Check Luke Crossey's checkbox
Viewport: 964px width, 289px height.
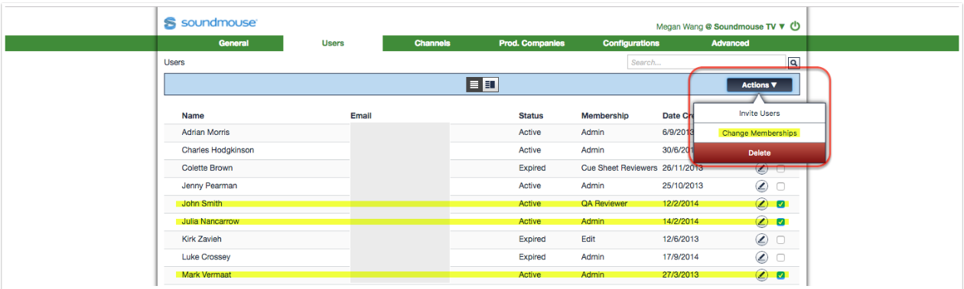tap(780, 258)
